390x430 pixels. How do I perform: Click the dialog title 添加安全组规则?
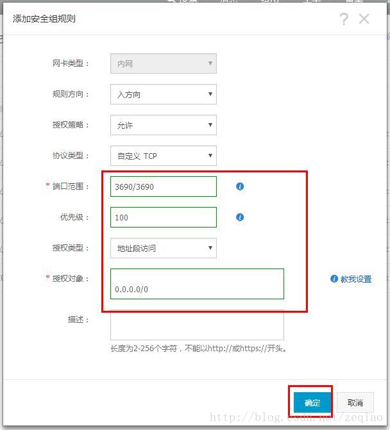pyautogui.click(x=44, y=19)
